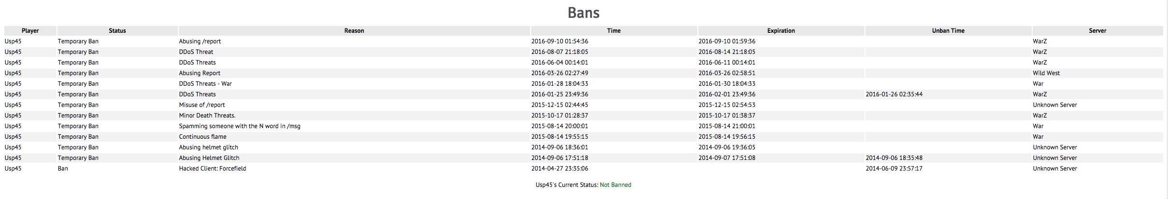Select the "Abusing Helmet Glitch" reason cell
1168x199 pixels.
[209, 158]
